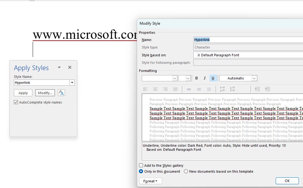Uncheck AutoComplete style names
This screenshot has width=303, height=188.
pyautogui.click(x=15, y=102)
